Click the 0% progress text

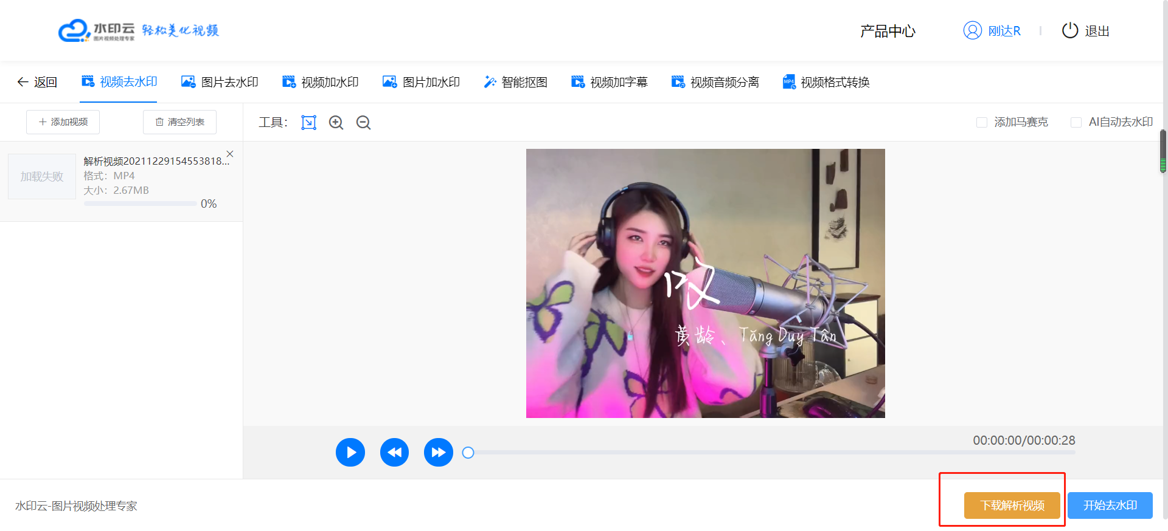(x=209, y=204)
